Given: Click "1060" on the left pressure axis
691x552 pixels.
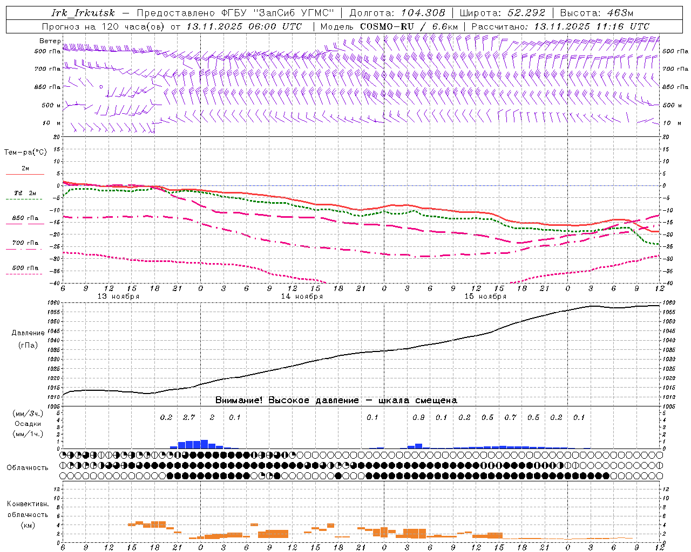Looking at the screenshot, I should click(53, 303).
